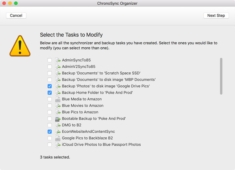This screenshot has height=170, width=235.
Task: Click the 'DMG to B2' label
Action: coord(71,125)
